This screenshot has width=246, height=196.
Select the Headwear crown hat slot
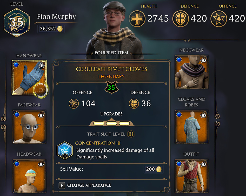click(x=29, y=176)
